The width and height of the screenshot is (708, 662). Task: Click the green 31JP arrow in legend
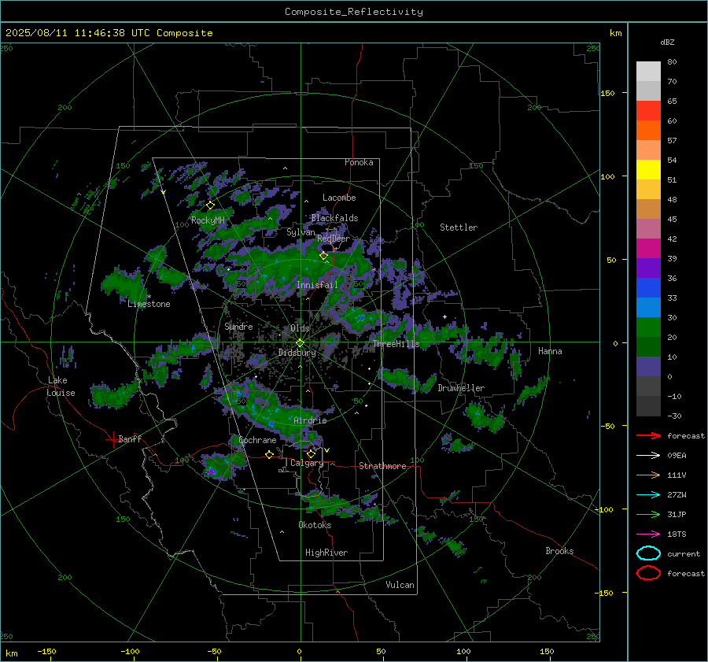pyautogui.click(x=648, y=514)
